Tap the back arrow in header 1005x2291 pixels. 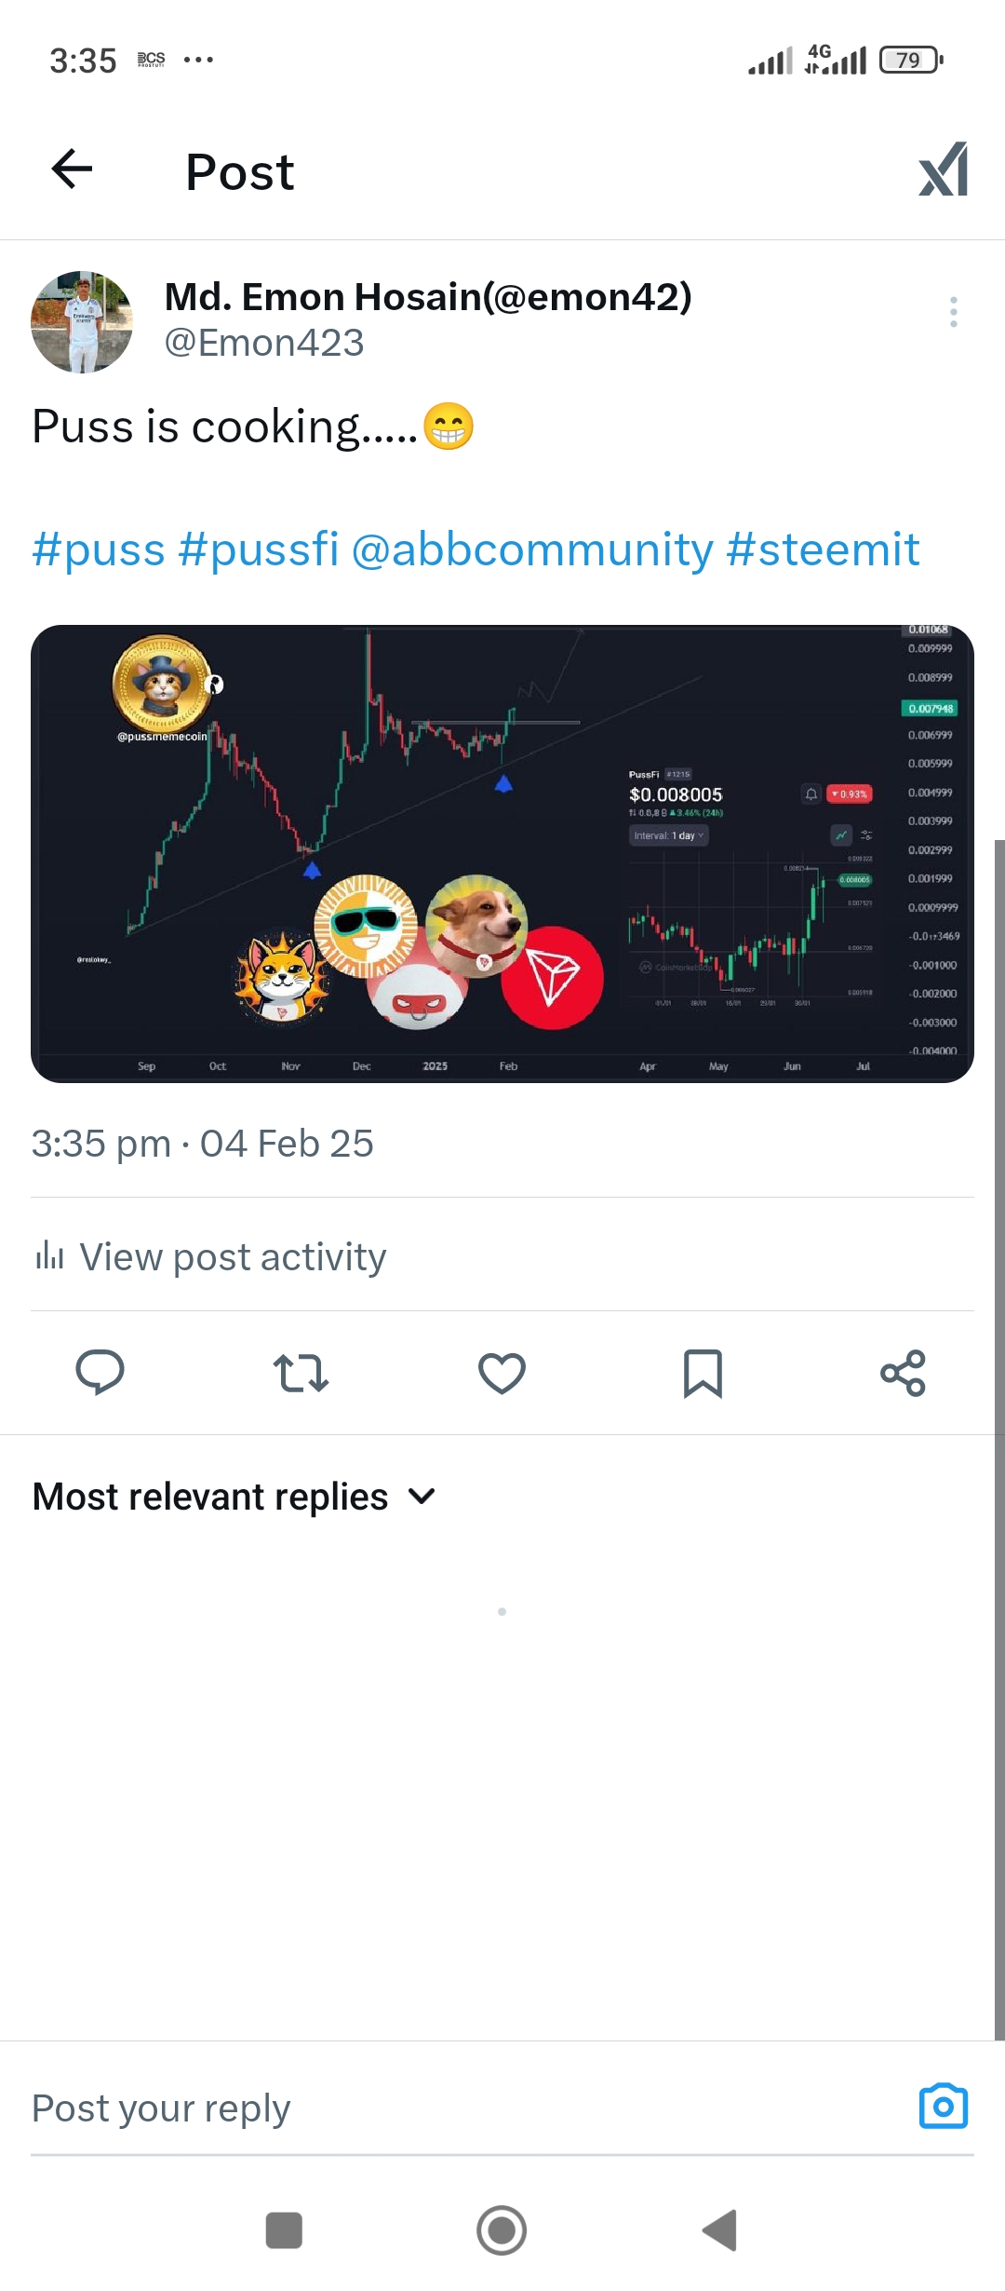tap(72, 169)
